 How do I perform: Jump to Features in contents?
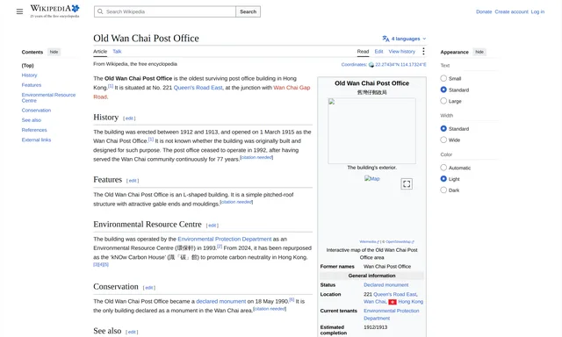click(x=32, y=85)
